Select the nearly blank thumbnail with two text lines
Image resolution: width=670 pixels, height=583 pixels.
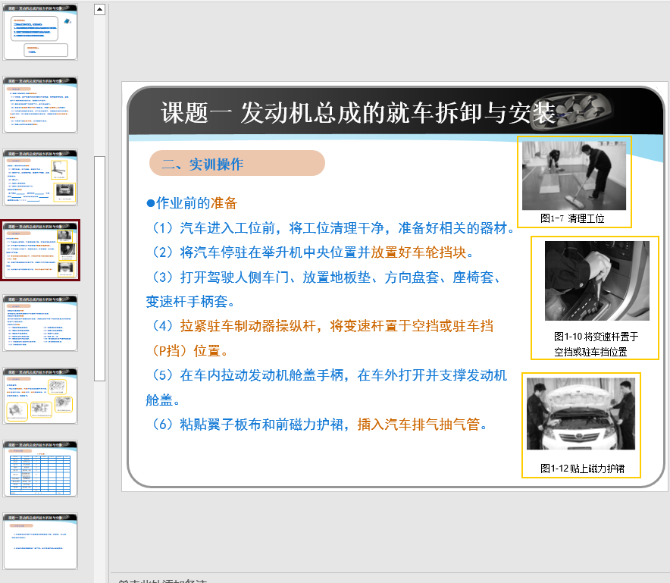tap(40, 541)
